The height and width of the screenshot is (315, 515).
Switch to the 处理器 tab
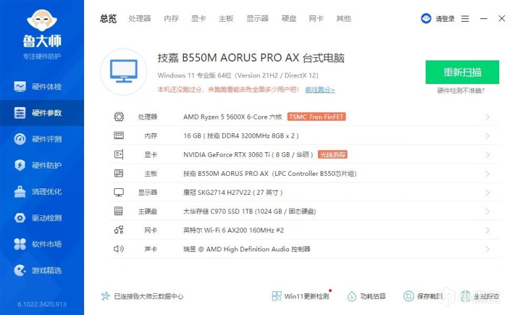pos(139,18)
